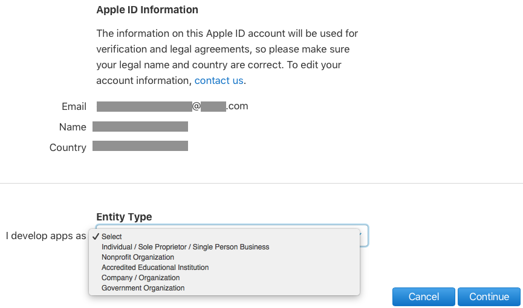Image resolution: width=523 pixels, height=308 pixels.
Task: Open the contact us link
Action: 218,80
